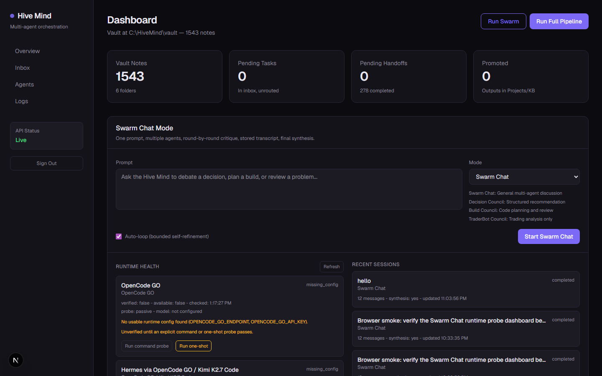Focus the Prompt text area
Screen dimensions: 602x376
click(x=289, y=189)
